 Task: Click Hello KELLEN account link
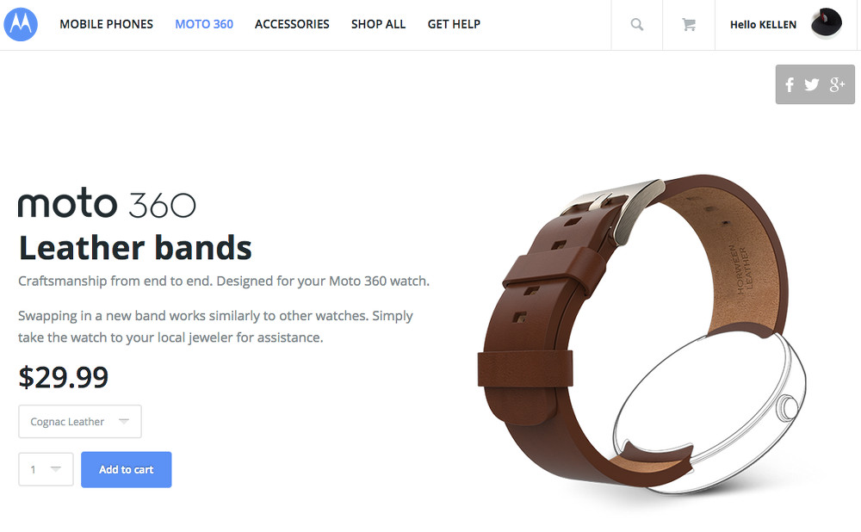coord(763,25)
